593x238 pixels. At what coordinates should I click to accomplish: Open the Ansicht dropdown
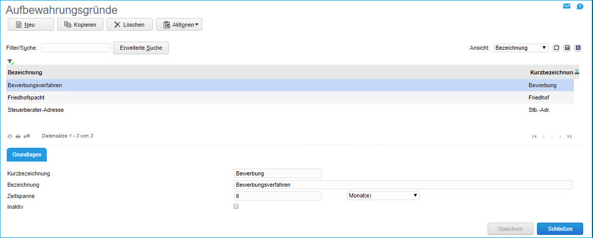(x=521, y=48)
